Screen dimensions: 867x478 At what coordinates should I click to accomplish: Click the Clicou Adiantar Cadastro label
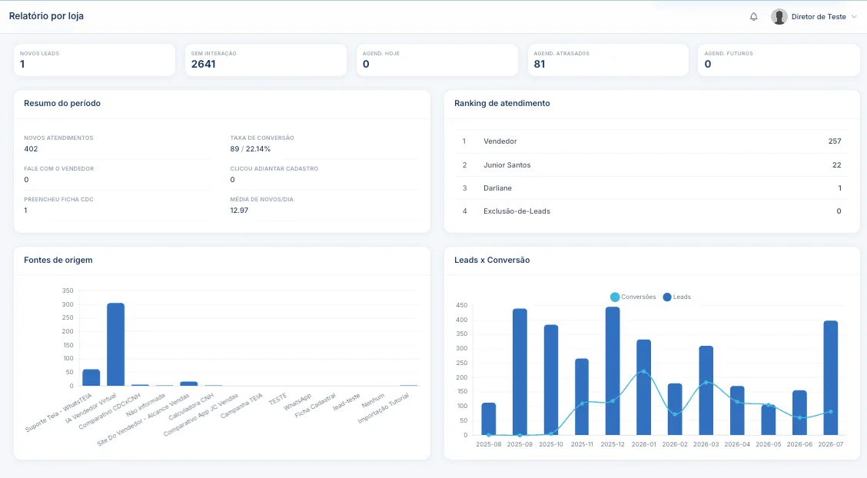[x=274, y=168]
